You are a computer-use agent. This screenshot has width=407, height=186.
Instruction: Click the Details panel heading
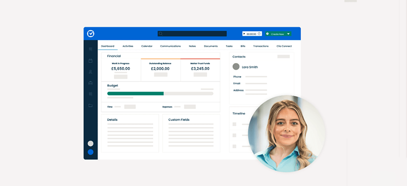coord(112,120)
